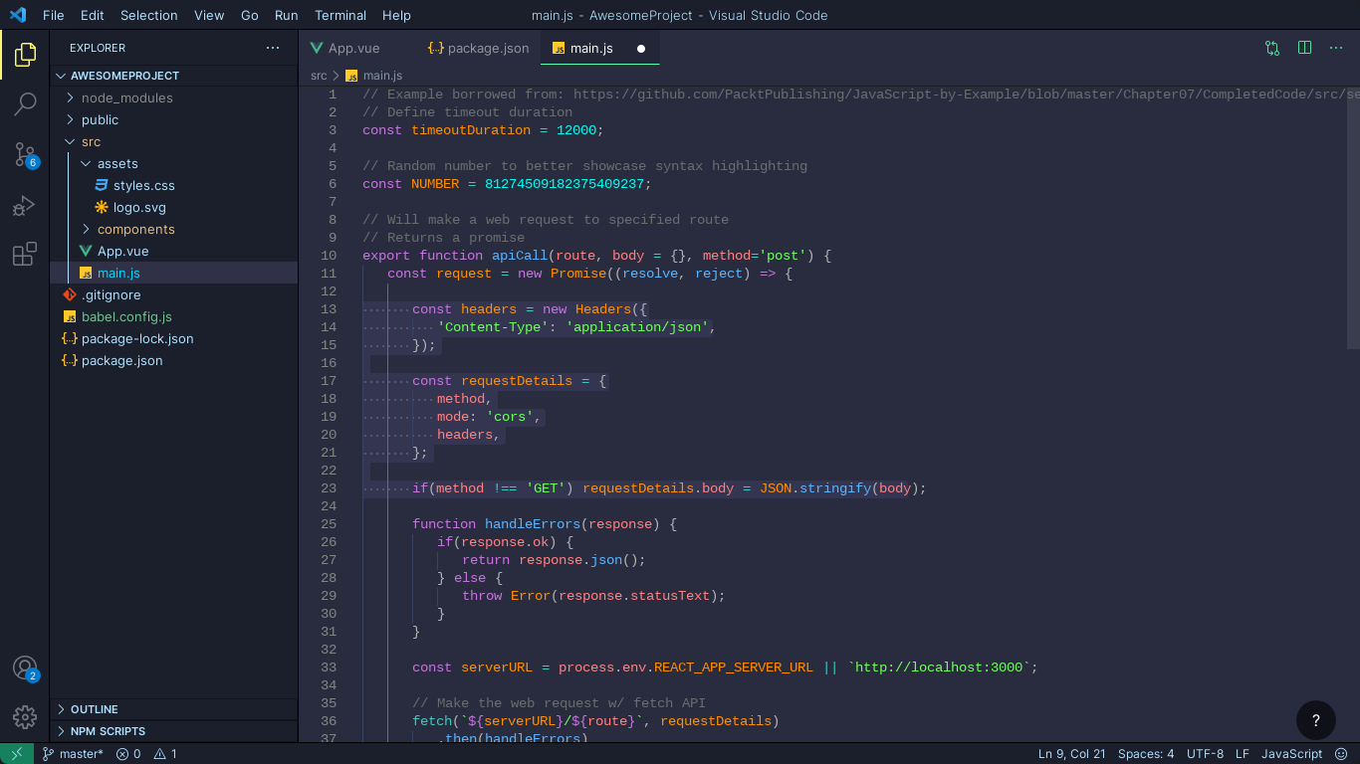1360x764 pixels.
Task: Click the 'application/json' string
Action: 637,327
